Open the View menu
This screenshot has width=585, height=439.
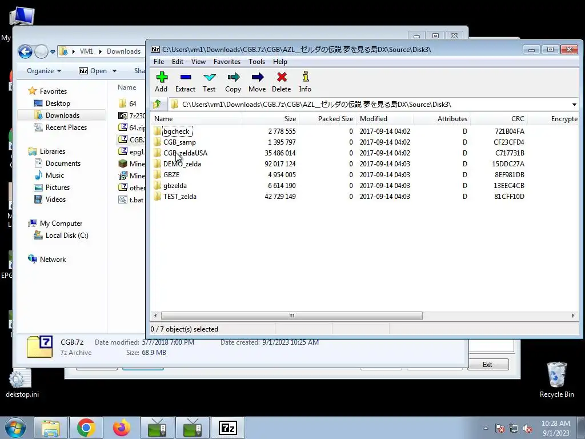tap(198, 62)
